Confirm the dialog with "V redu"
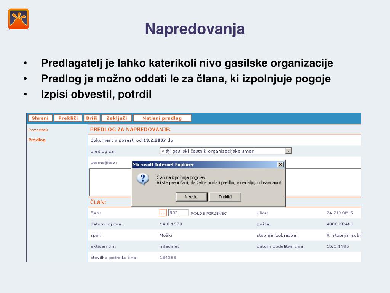Image resolution: width=390 pixels, height=293 pixels. click(191, 197)
